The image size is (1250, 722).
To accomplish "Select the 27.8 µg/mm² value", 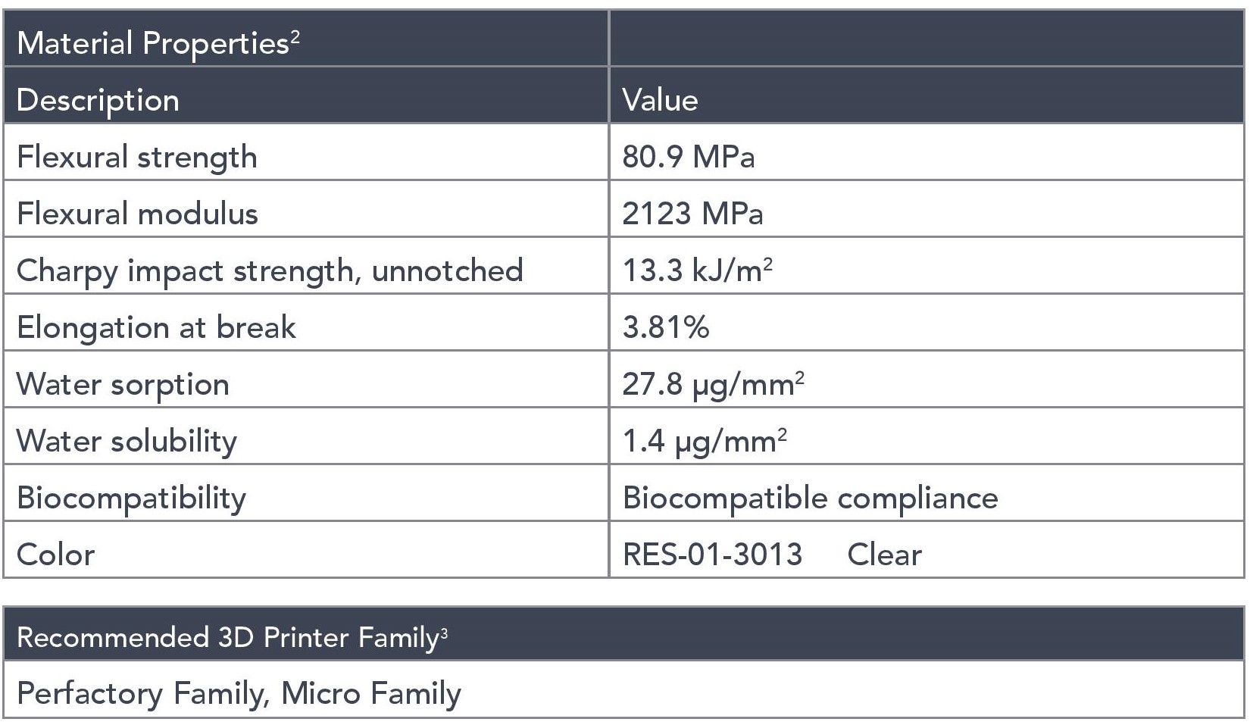I will coord(713,384).
